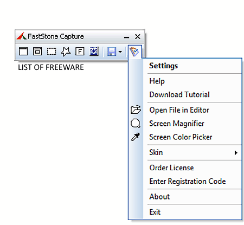This screenshot has width=244, height=225.
Task: Select Capture Freehand Region tool
Action: tap(66, 52)
